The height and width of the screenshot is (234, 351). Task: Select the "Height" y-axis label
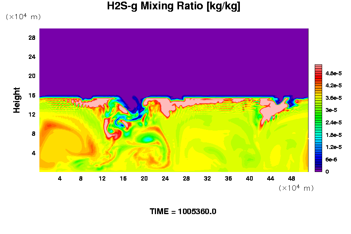click(17, 100)
